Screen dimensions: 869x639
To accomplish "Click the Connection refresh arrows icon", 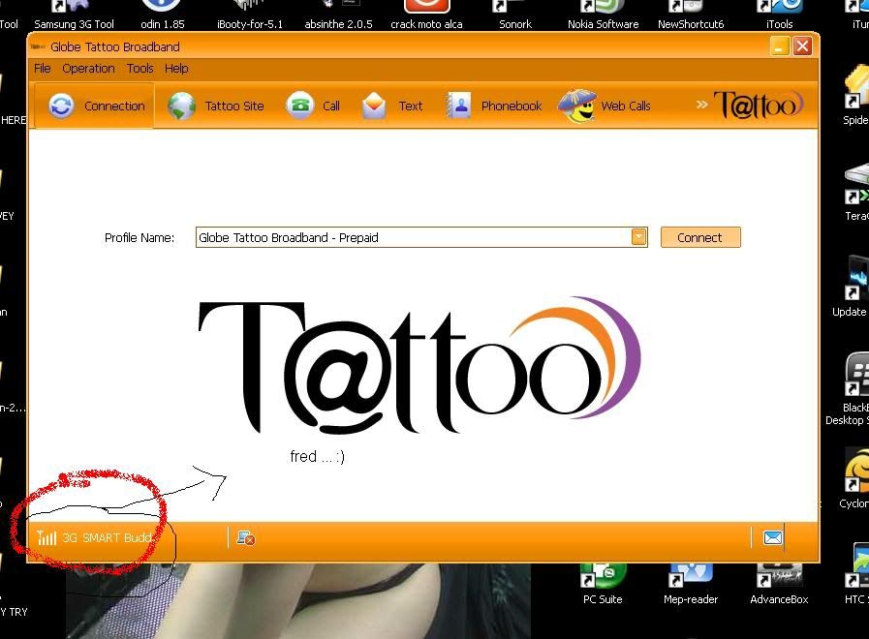I will pyautogui.click(x=61, y=106).
